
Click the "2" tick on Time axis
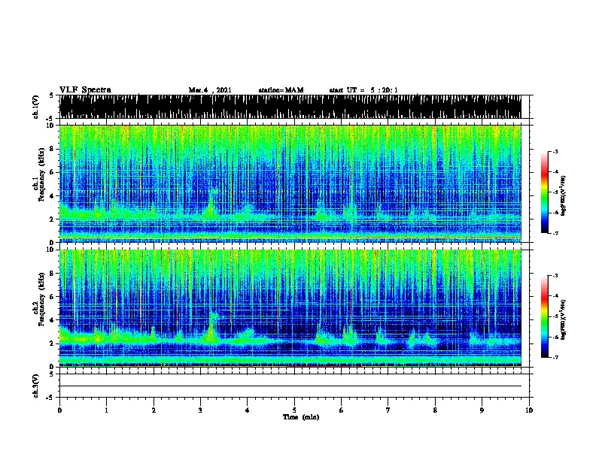[x=154, y=410]
